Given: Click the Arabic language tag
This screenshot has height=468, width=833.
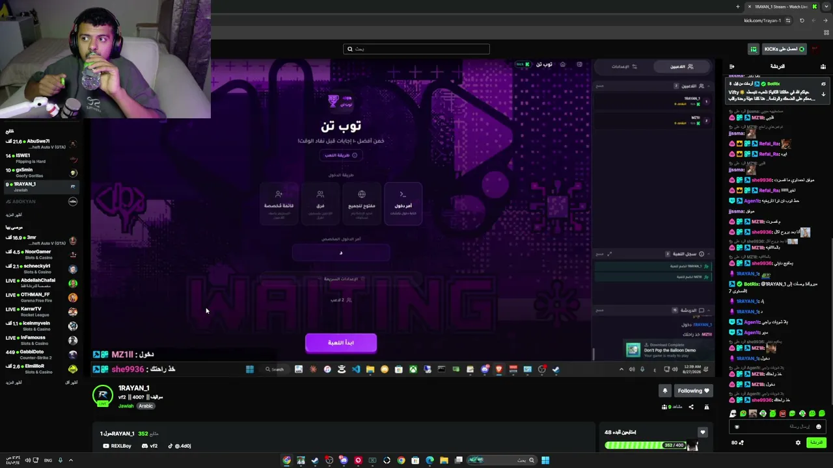Looking at the screenshot, I should [x=146, y=406].
